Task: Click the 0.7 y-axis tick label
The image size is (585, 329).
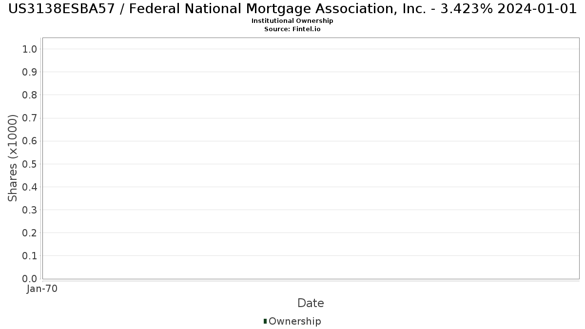Action: coord(30,118)
